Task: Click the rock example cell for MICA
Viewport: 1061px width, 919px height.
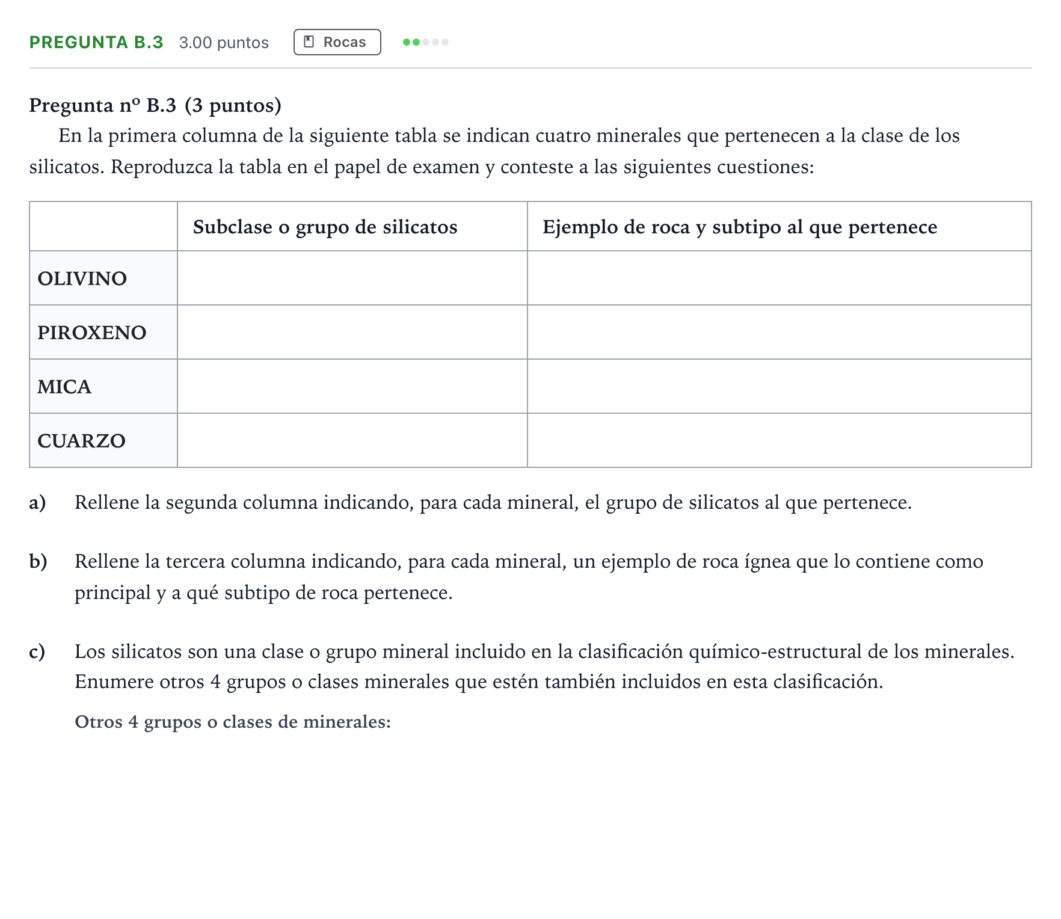Action: point(780,386)
